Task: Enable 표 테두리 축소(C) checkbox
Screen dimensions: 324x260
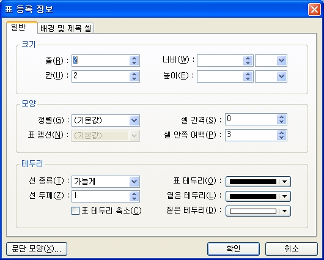Action: coord(75,211)
